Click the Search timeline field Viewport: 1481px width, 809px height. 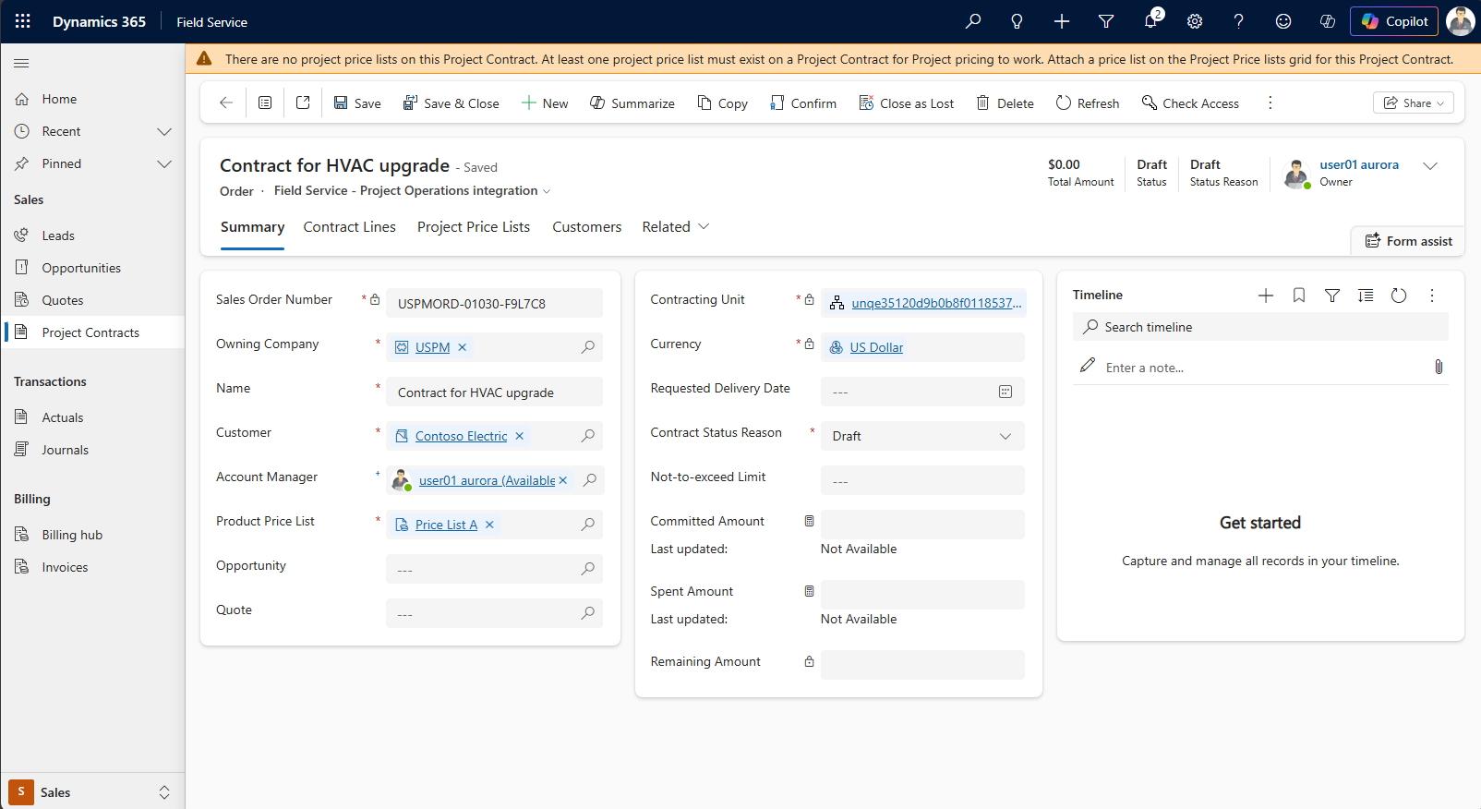click(x=1260, y=327)
